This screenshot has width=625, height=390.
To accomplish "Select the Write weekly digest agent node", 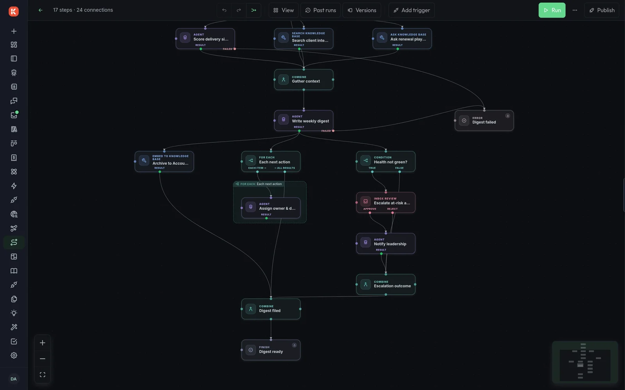I will coord(304,121).
